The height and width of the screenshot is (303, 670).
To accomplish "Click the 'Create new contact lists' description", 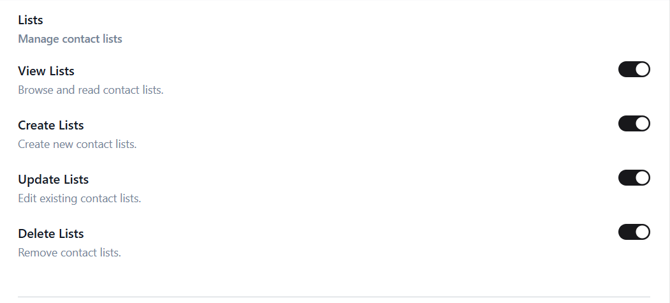I will click(x=77, y=144).
